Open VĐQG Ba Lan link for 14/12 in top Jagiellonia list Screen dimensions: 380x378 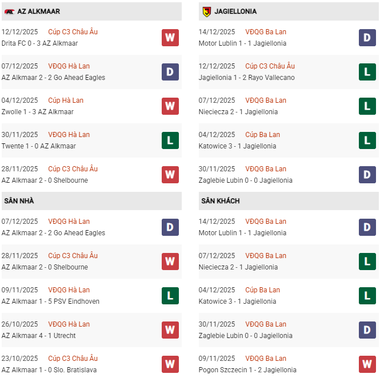click(x=266, y=32)
